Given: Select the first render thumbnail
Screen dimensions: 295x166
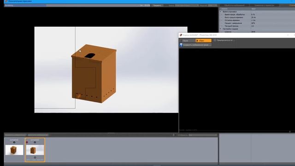Looking at the screenshot, I should pyautogui.click(x=14, y=150).
